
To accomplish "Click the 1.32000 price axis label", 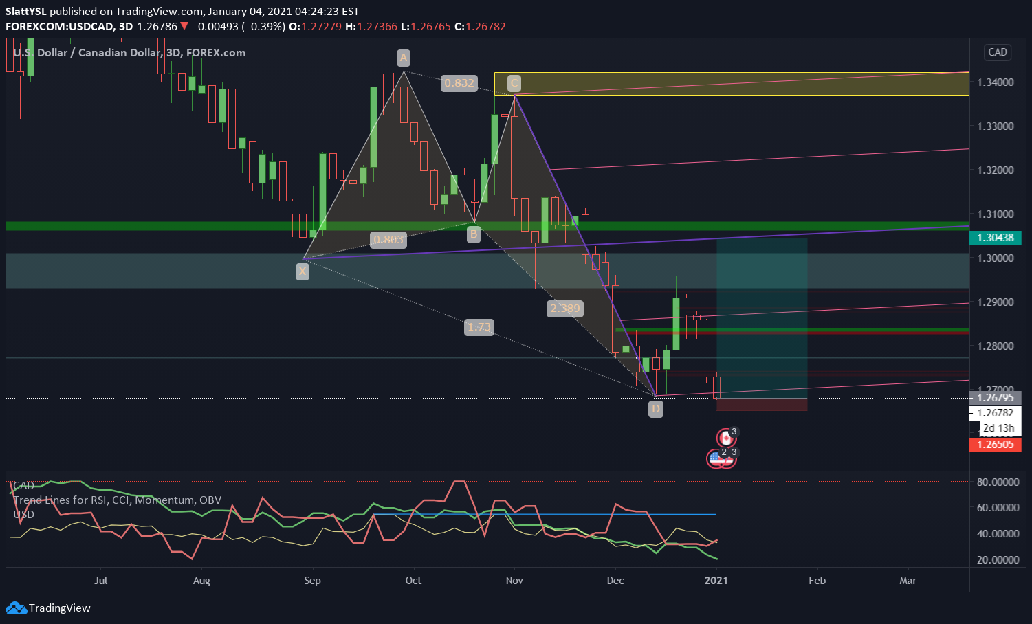I will 996,170.
